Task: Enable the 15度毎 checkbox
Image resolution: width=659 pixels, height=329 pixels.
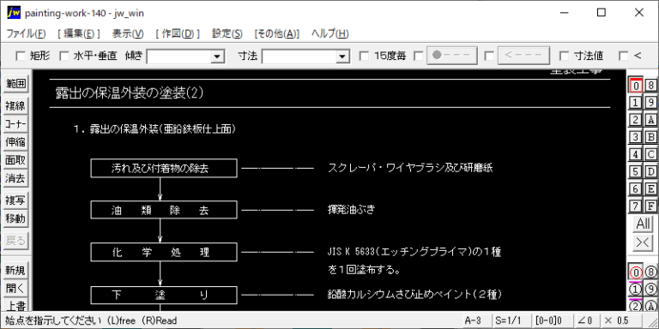Action: (365, 56)
